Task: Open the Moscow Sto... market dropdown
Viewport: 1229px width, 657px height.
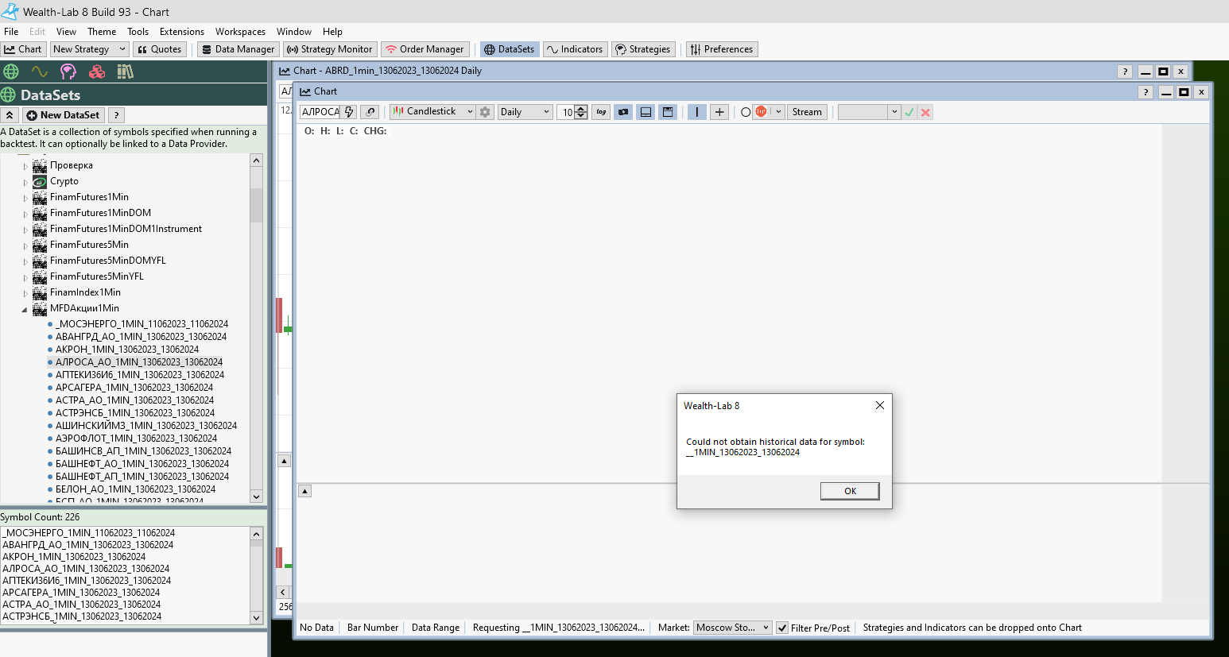Action: click(x=732, y=628)
